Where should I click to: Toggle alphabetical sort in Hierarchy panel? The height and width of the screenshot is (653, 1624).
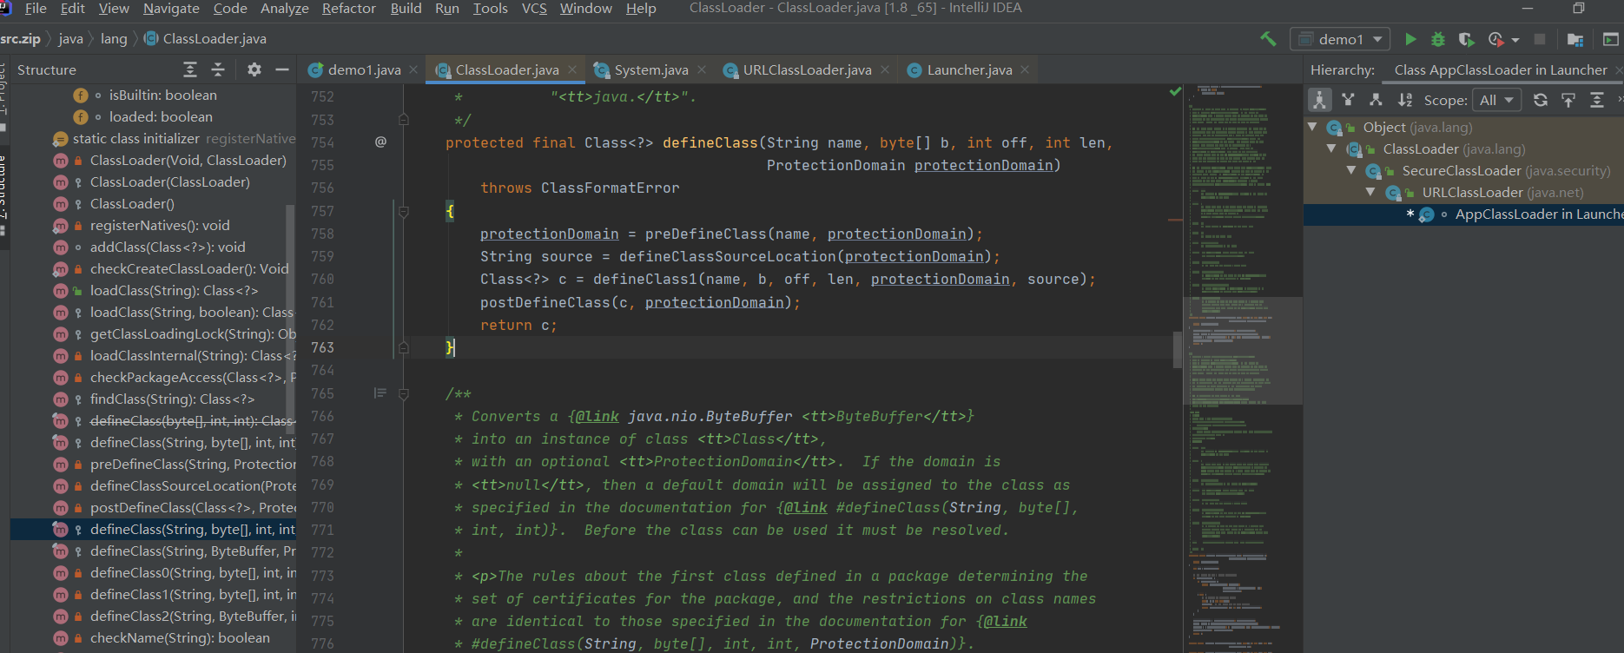1405,100
